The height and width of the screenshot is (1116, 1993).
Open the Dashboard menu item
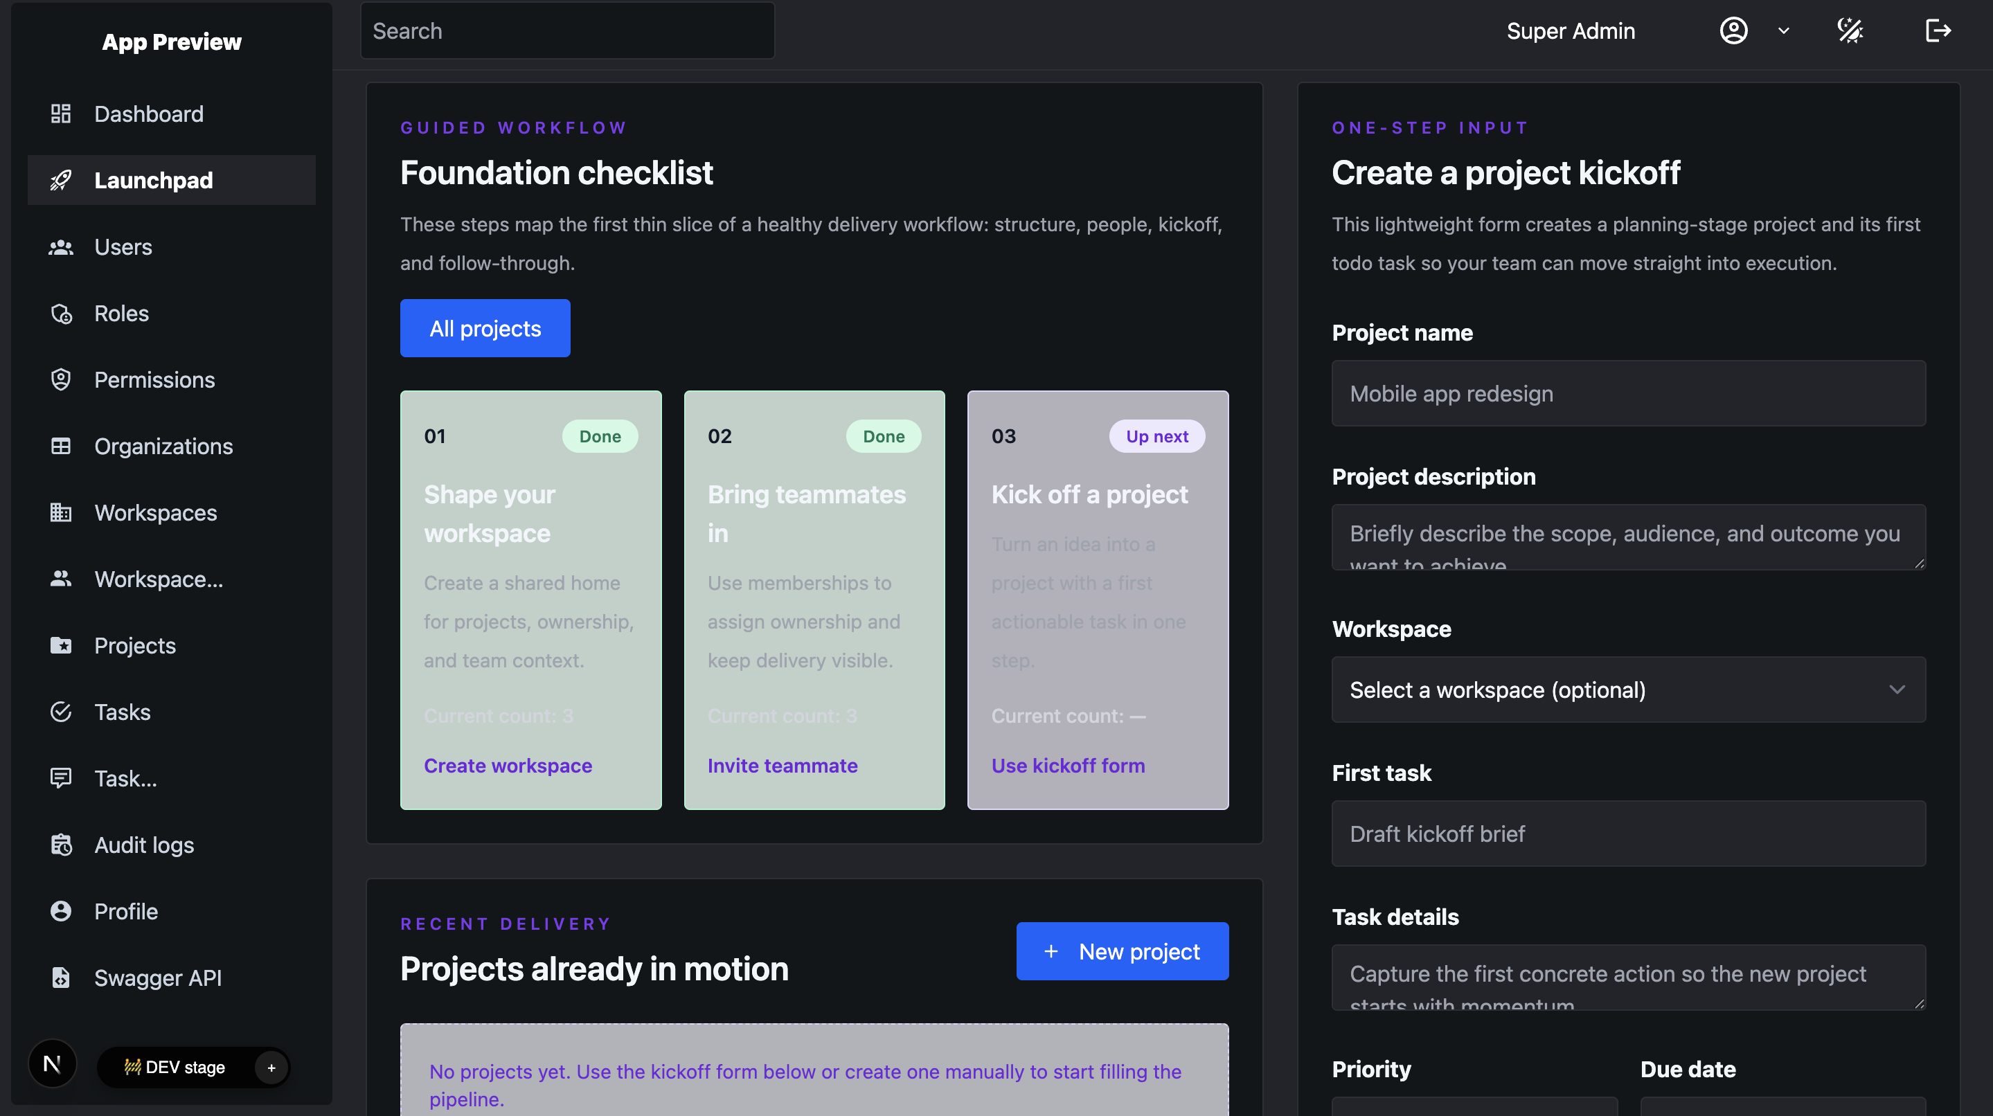[x=171, y=114]
